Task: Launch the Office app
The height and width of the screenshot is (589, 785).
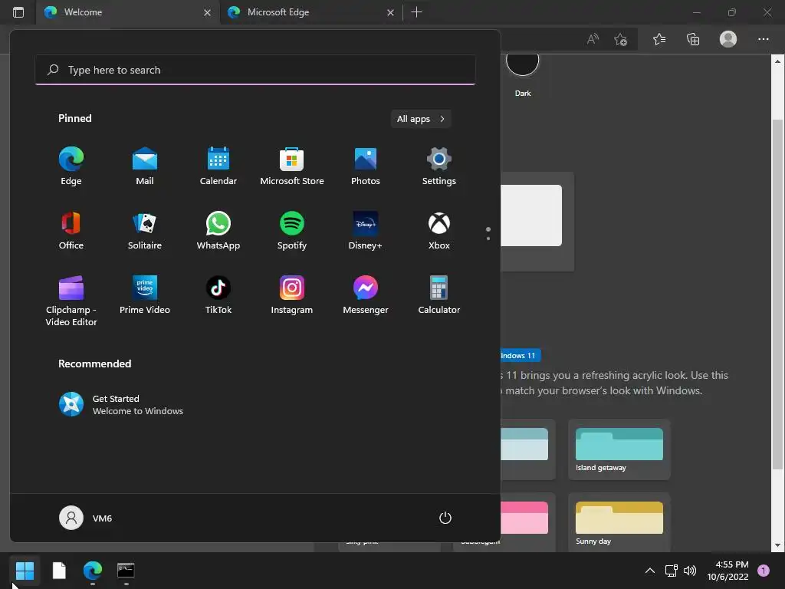Action: pos(71,230)
